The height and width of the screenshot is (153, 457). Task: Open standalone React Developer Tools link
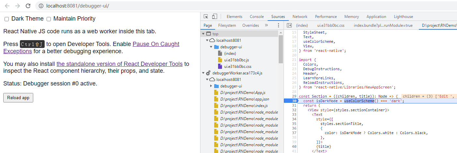[x=120, y=64]
